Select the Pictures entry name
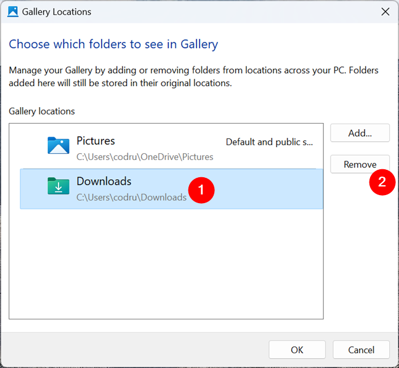 coord(95,141)
